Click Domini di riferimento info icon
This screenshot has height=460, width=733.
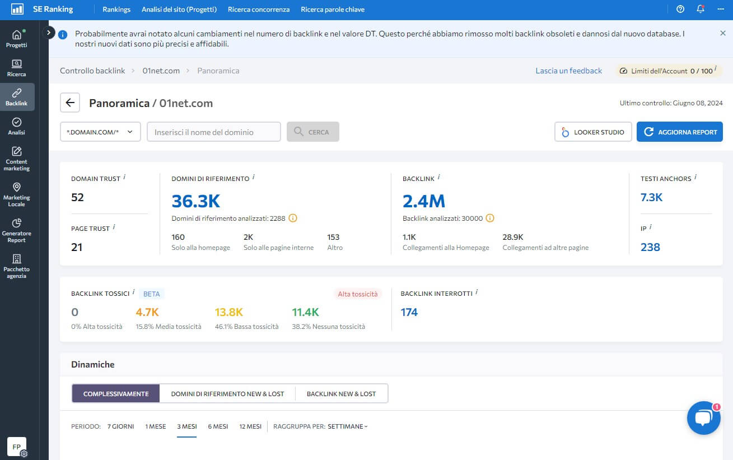pos(253,177)
